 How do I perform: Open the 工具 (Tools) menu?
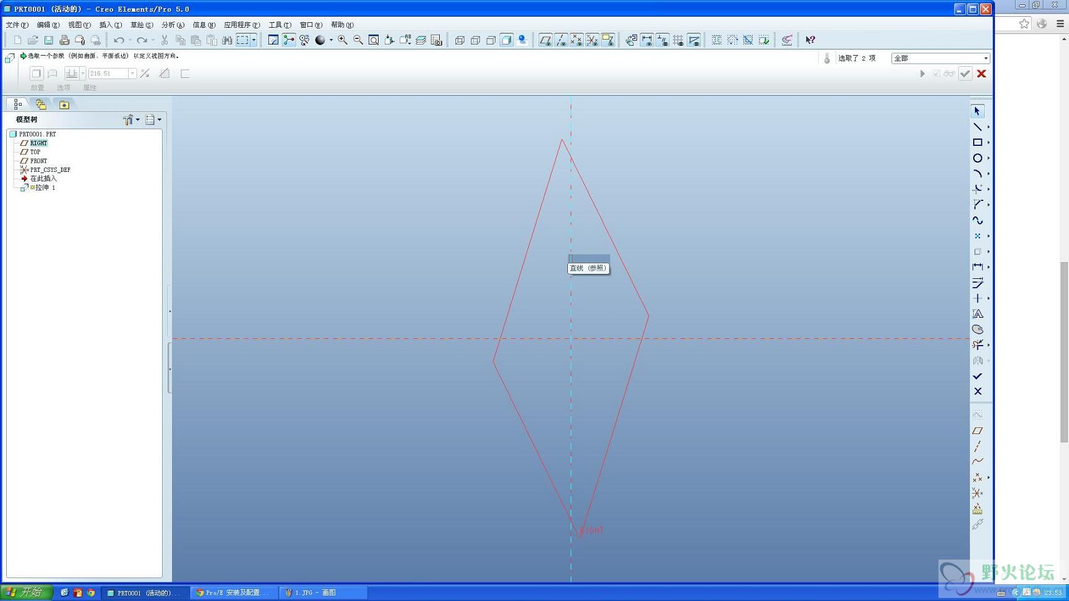tap(280, 25)
